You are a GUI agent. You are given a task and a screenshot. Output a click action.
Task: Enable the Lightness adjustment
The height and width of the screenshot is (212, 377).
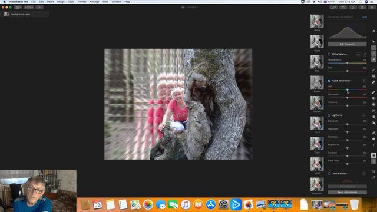coord(329,115)
